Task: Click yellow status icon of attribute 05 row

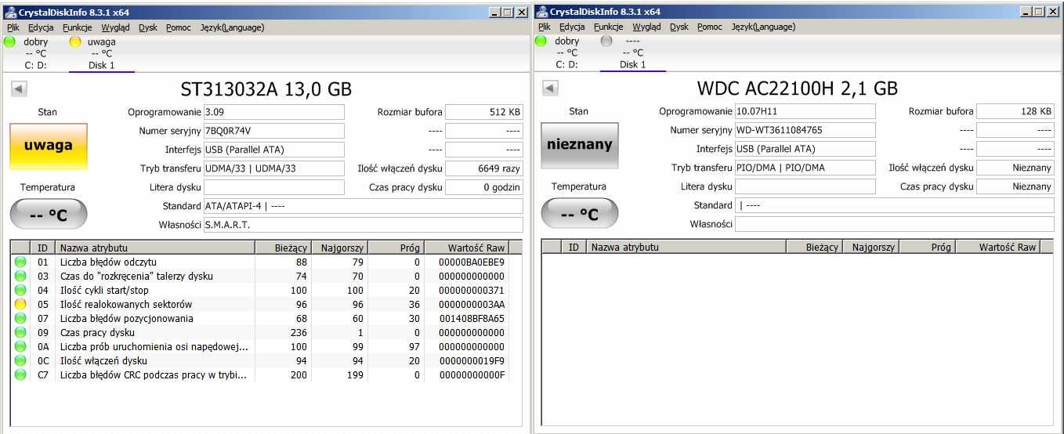Action: tap(20, 304)
